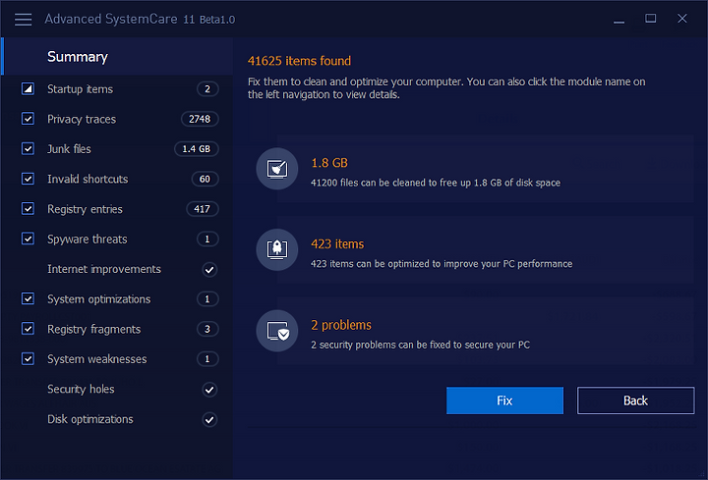Click Disk optimizations checkmark status icon
The image size is (708, 480).
pos(209,419)
